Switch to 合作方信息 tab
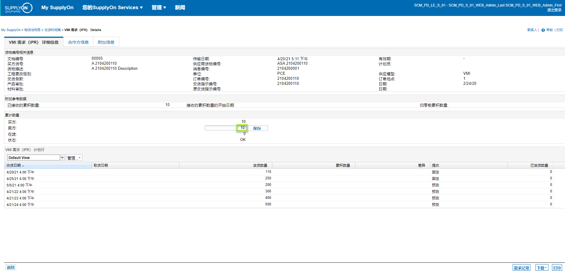Viewport: 565px width, 271px height. pos(78,42)
